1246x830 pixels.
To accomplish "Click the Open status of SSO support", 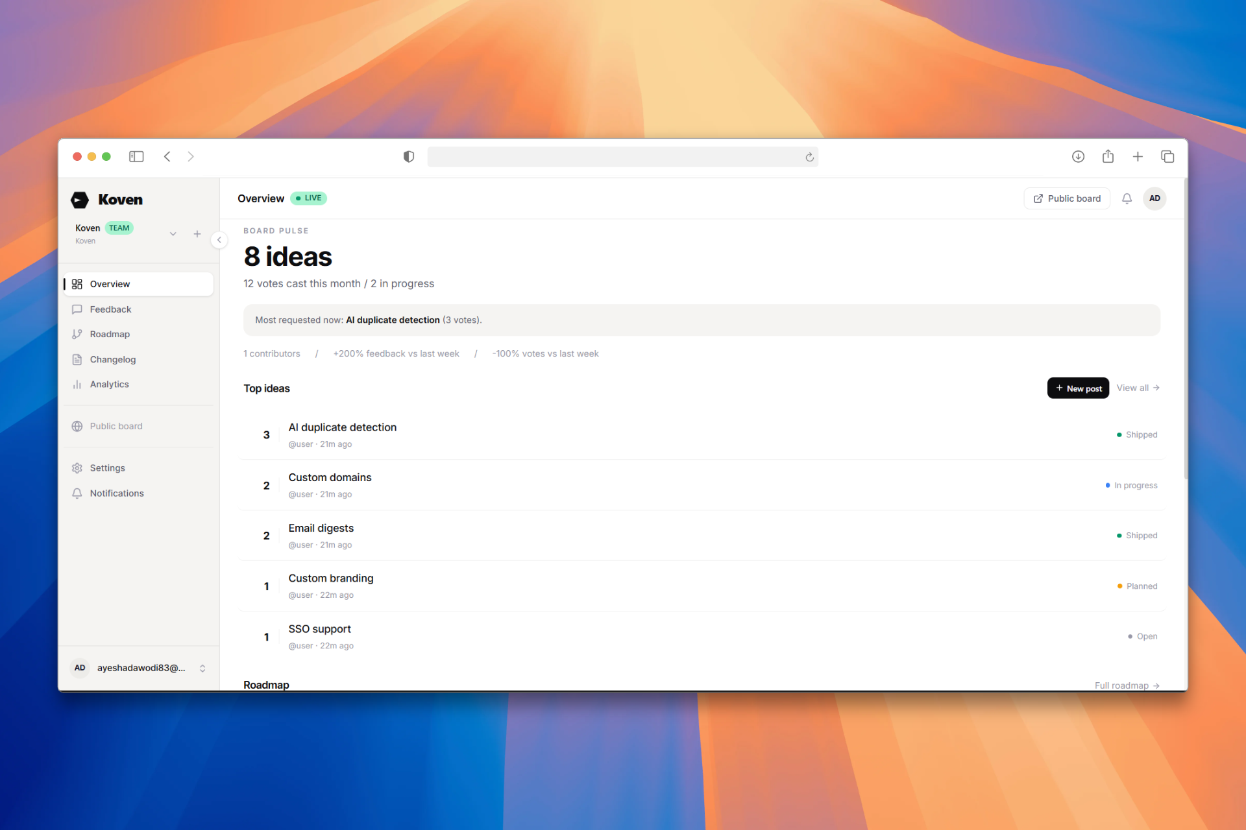I will tap(1142, 637).
